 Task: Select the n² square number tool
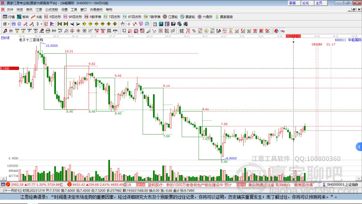coord(60,31)
